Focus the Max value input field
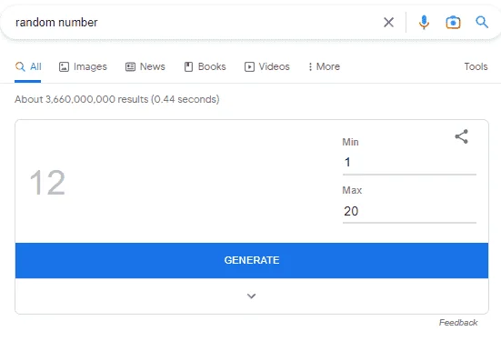This screenshot has width=501, height=341. pos(409,211)
